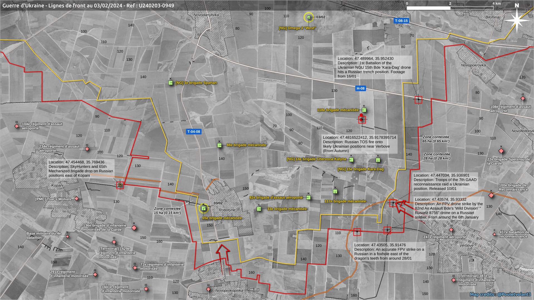Screen dimensions: 534x300
Task: Click the Russian TOS fire description box
Action: click(360, 144)
